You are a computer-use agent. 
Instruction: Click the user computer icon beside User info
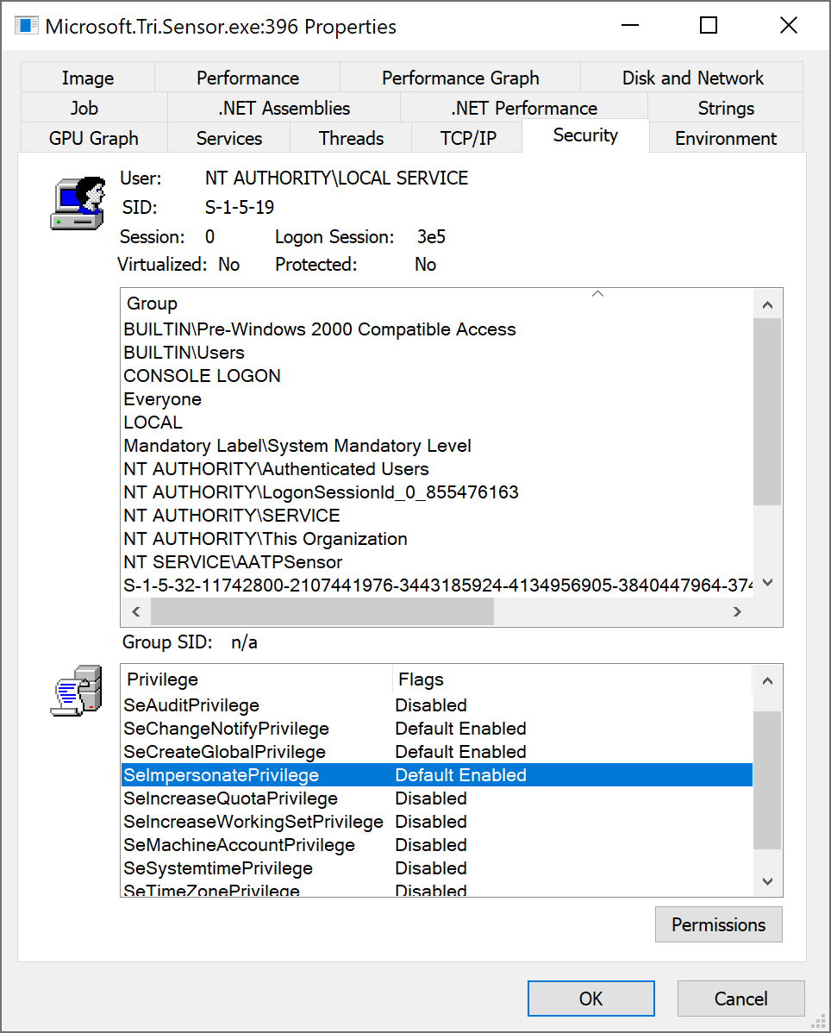77,203
